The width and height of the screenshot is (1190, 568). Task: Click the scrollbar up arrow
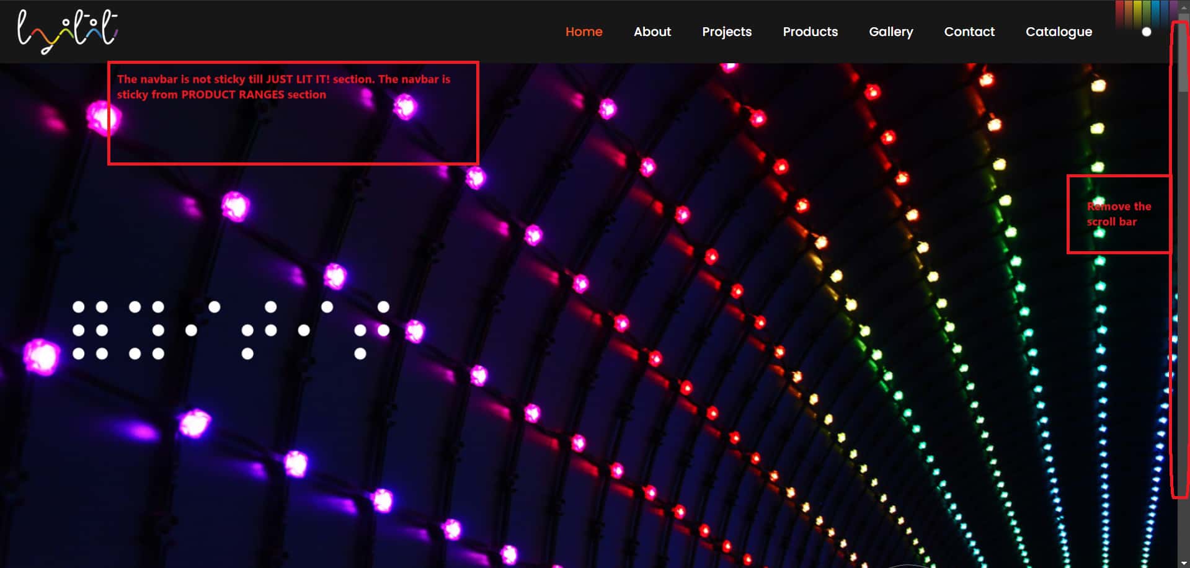point(1184,8)
